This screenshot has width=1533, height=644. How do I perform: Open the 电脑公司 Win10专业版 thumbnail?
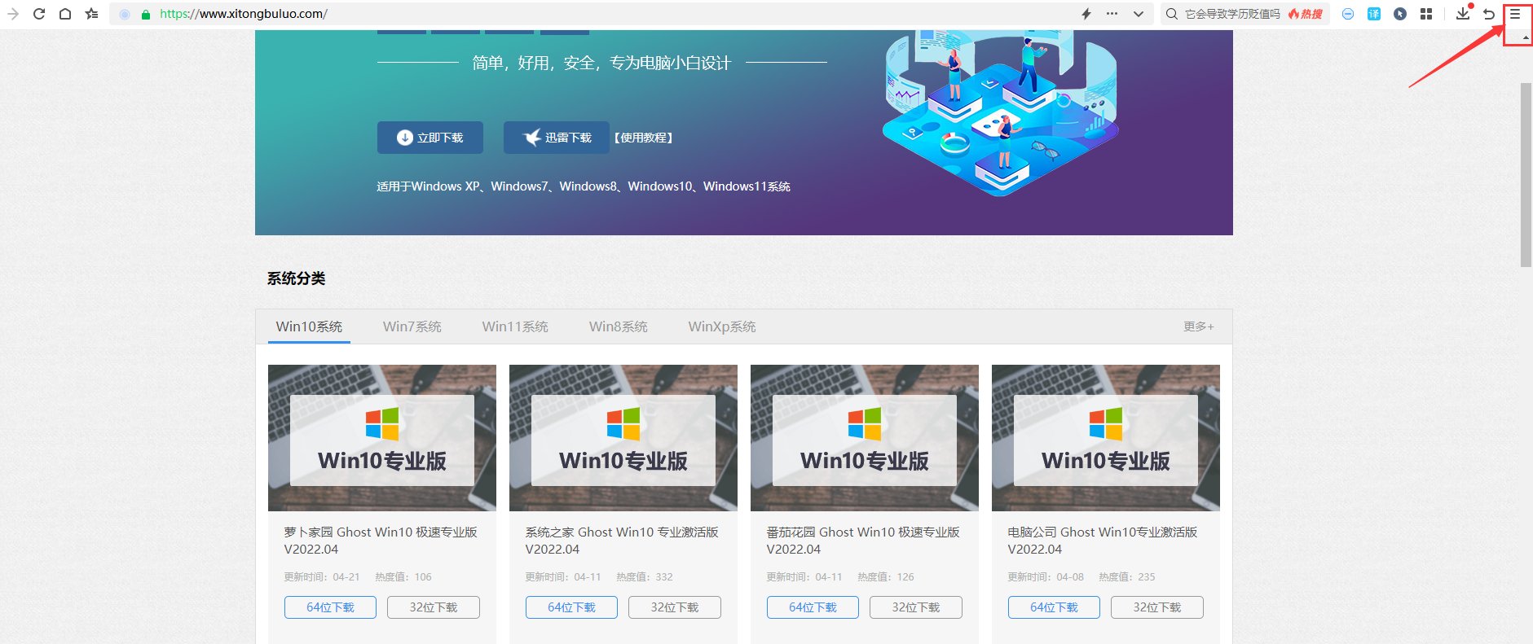coord(1106,438)
